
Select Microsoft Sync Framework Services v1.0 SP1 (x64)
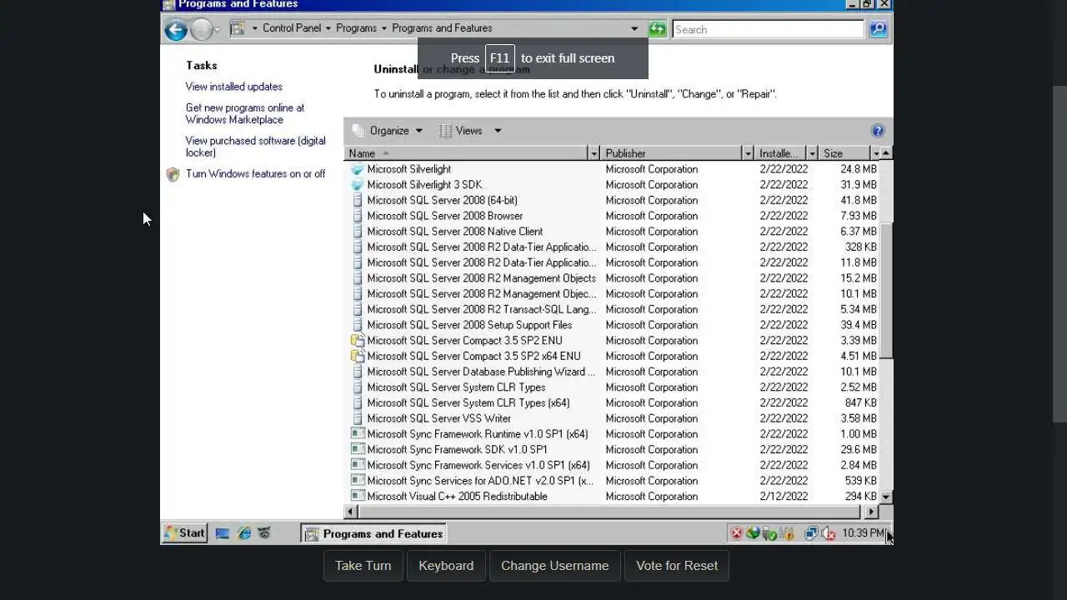(x=614, y=465)
